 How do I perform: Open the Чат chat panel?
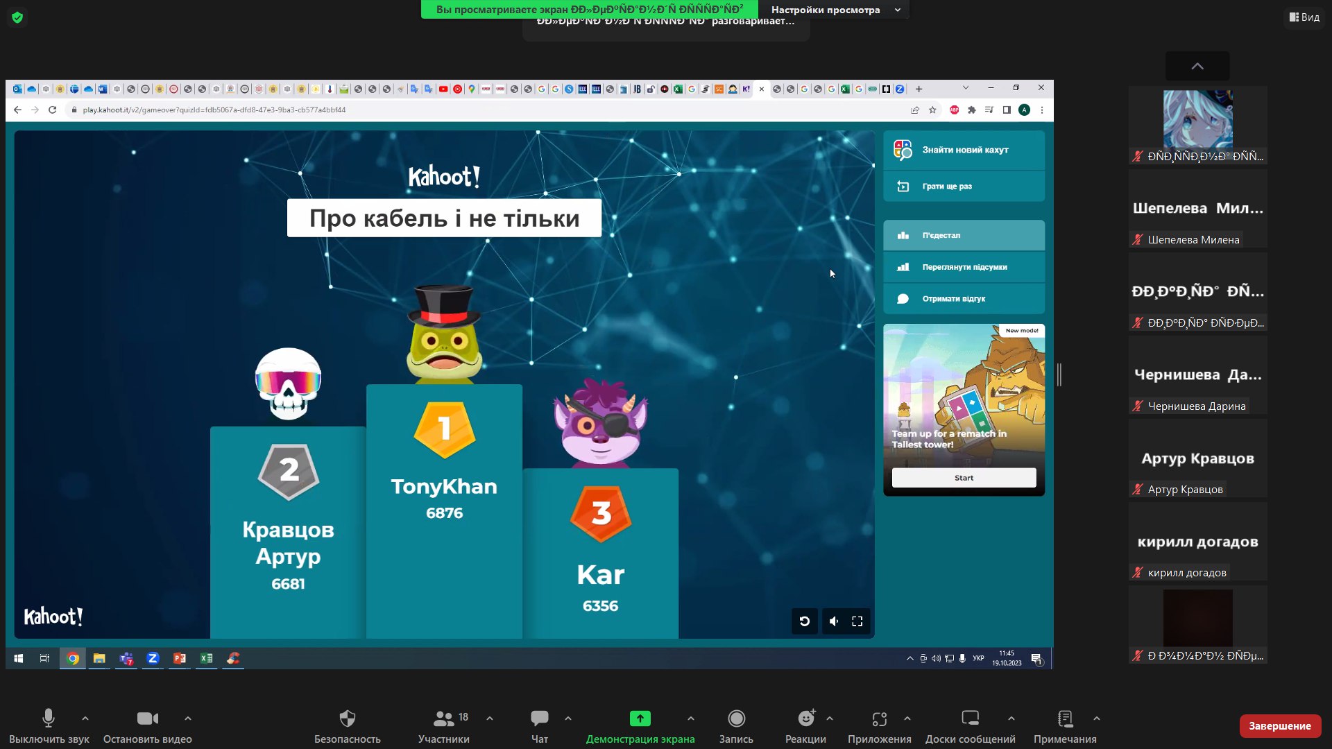click(539, 718)
